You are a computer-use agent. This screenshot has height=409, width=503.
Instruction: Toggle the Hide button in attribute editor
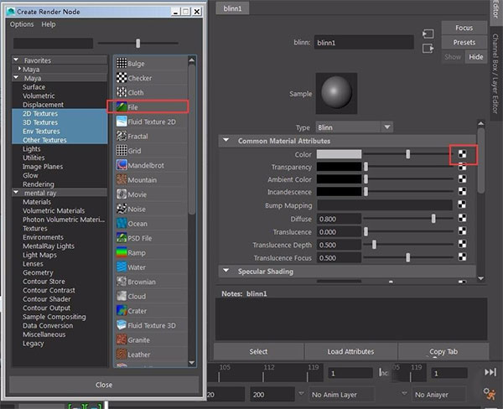point(475,56)
